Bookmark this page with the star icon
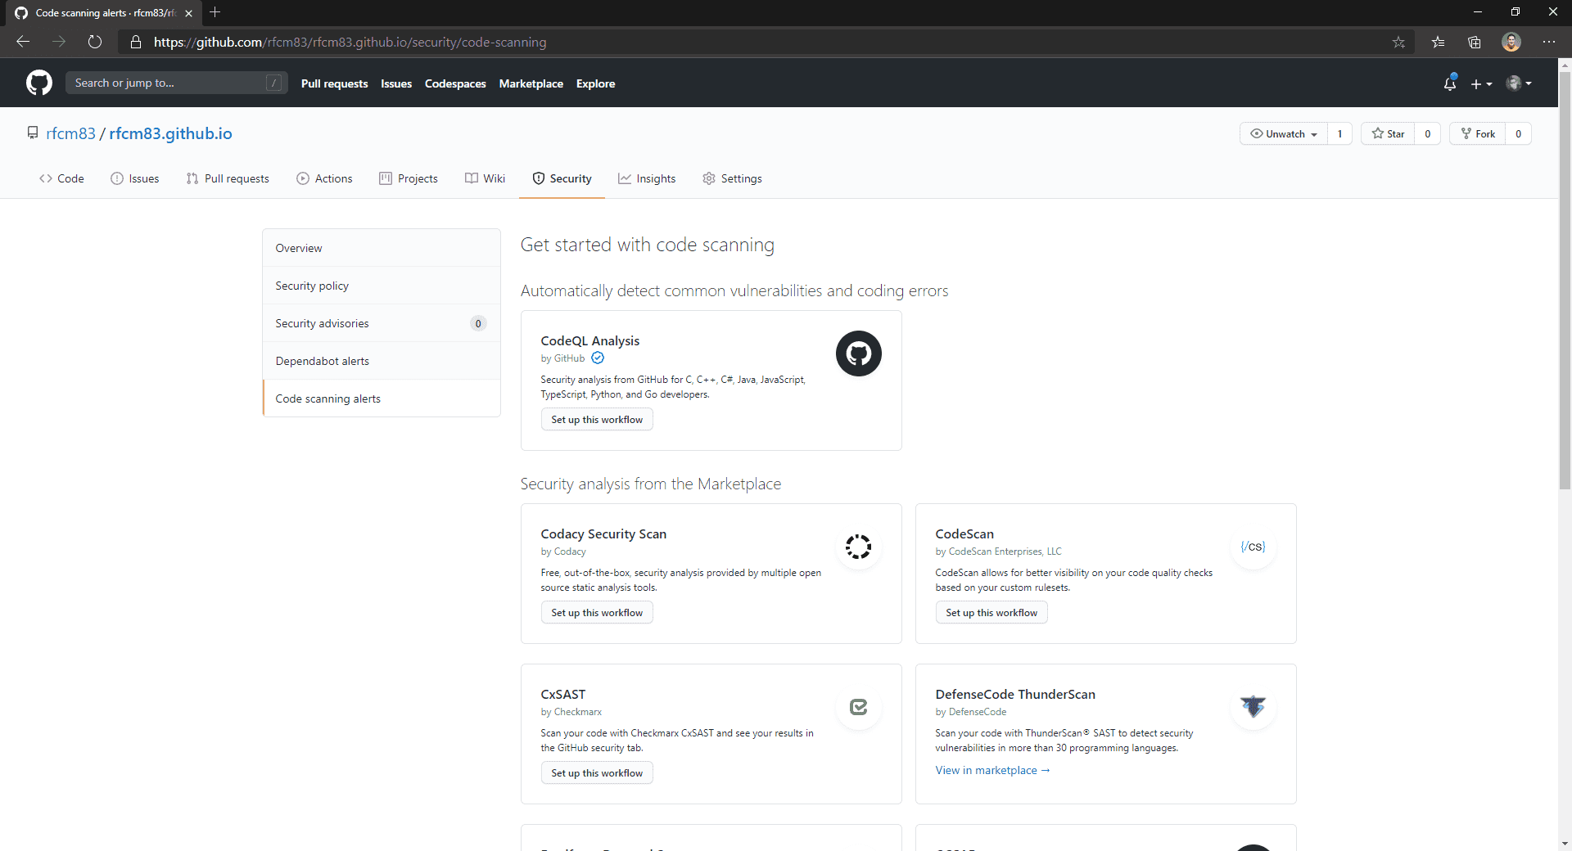 point(1398,42)
